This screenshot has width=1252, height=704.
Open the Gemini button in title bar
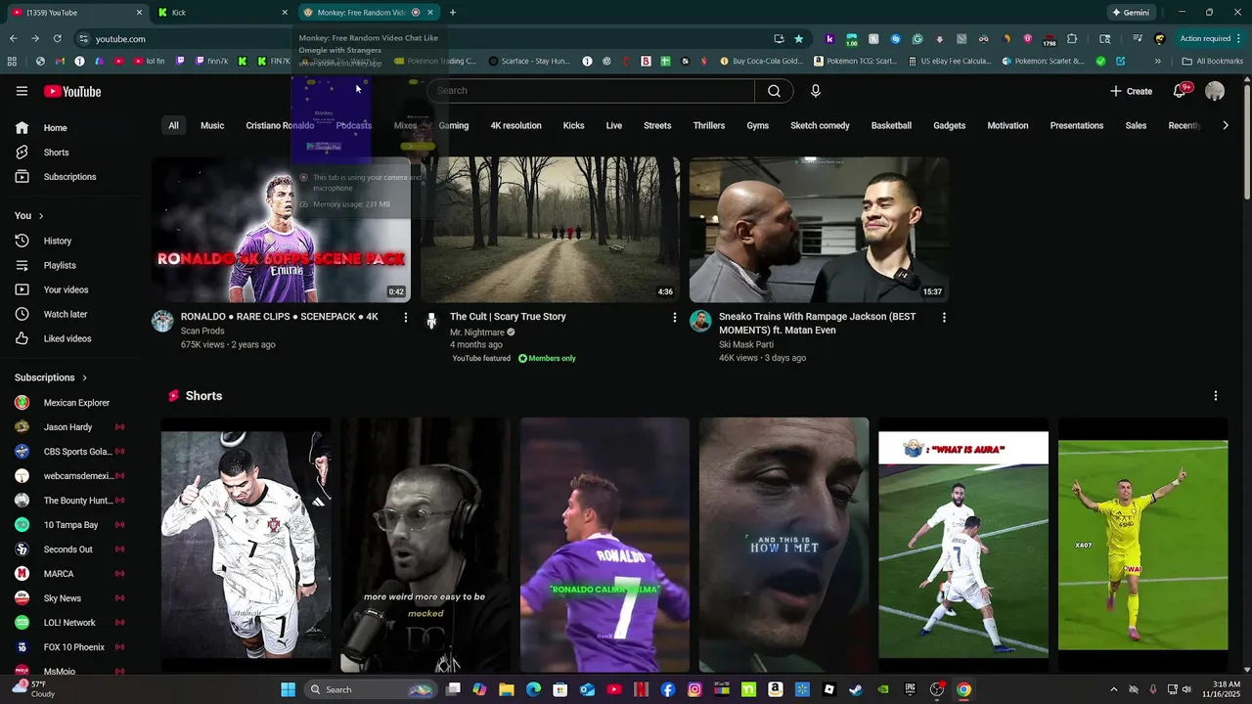[1131, 13]
